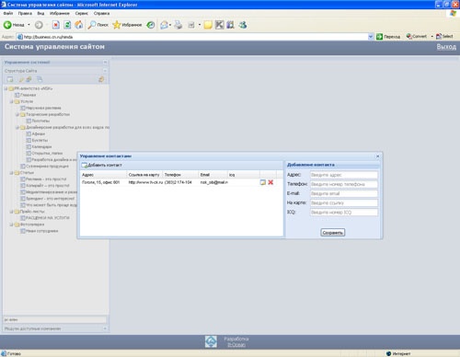Open the Вид menu
Image resolution: width=460 pixels, height=357 pixels.
pos(40,13)
